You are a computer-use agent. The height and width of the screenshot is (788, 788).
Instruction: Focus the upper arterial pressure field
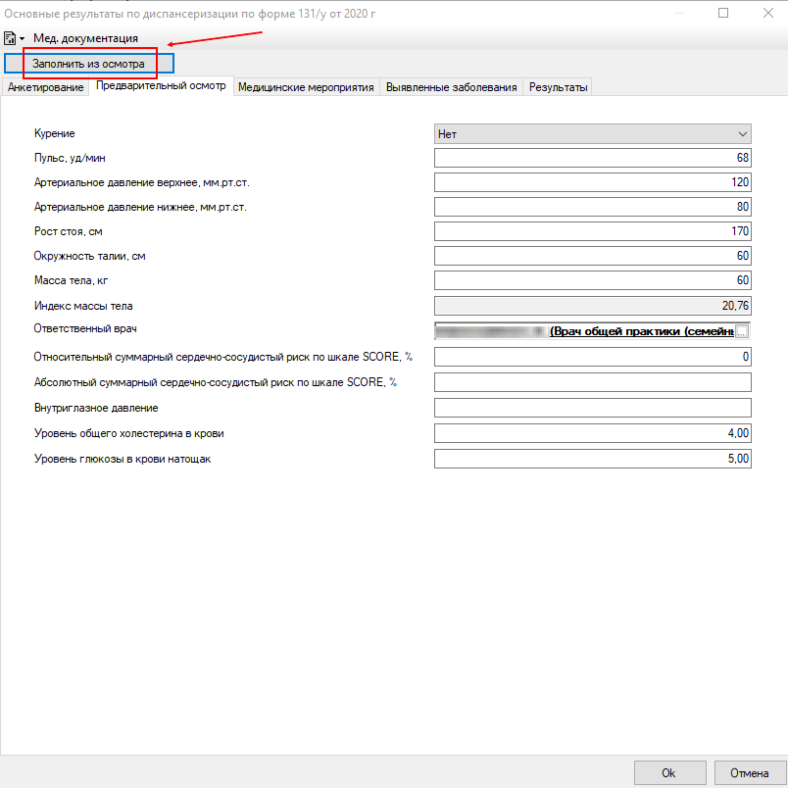point(592,182)
